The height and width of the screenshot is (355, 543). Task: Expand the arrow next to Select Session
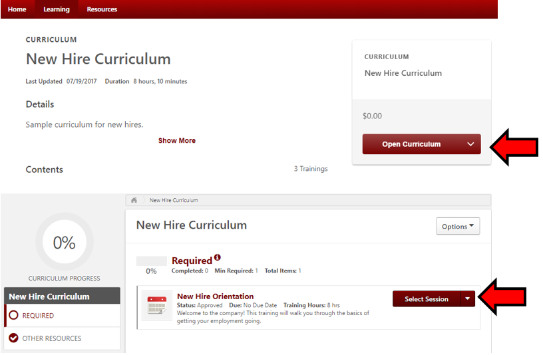[x=468, y=298]
